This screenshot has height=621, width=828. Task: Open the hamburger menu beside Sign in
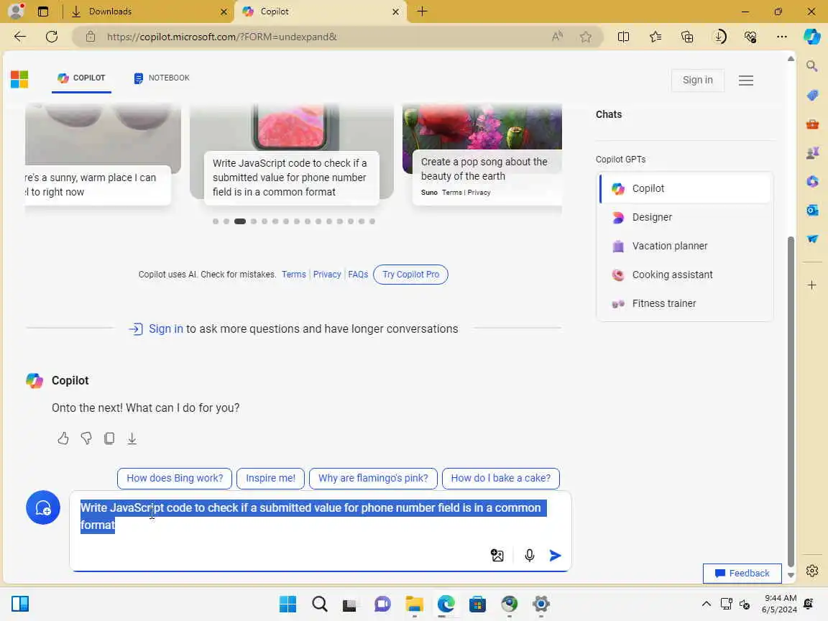pos(745,80)
